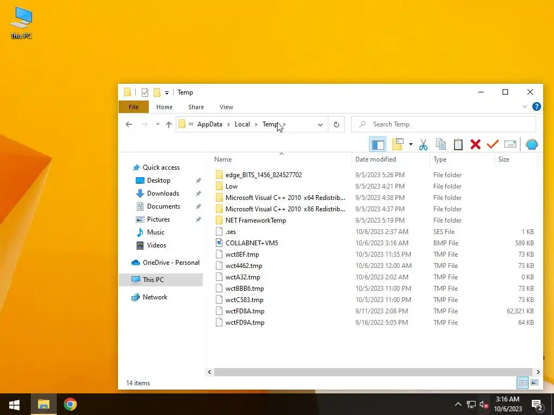Show hidden icons in system tray
Image resolution: width=554 pixels, height=415 pixels.
458,404
